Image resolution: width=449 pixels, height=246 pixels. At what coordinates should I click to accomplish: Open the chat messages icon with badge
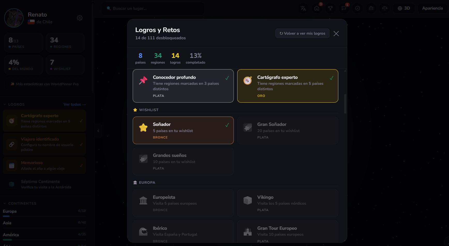coord(344,8)
